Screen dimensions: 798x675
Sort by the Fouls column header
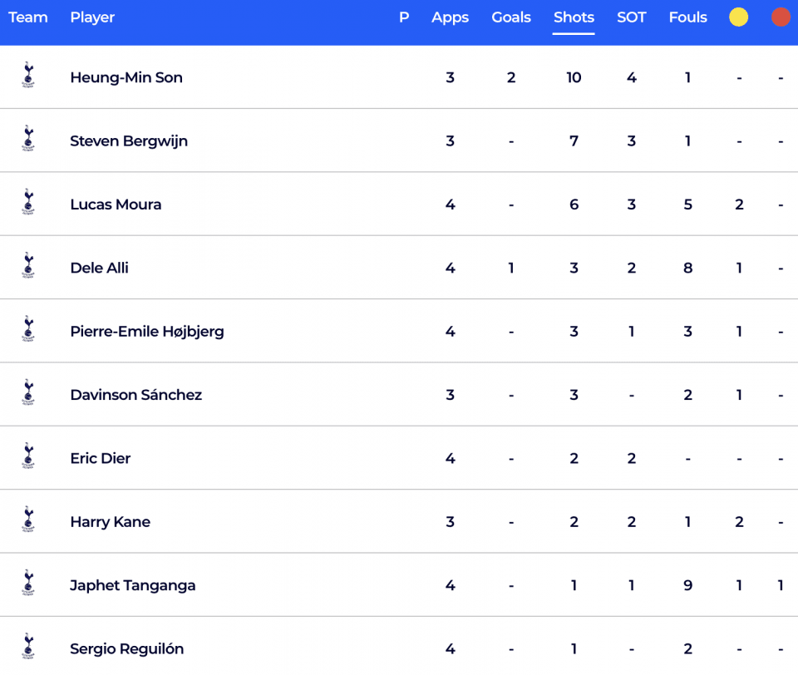(687, 17)
